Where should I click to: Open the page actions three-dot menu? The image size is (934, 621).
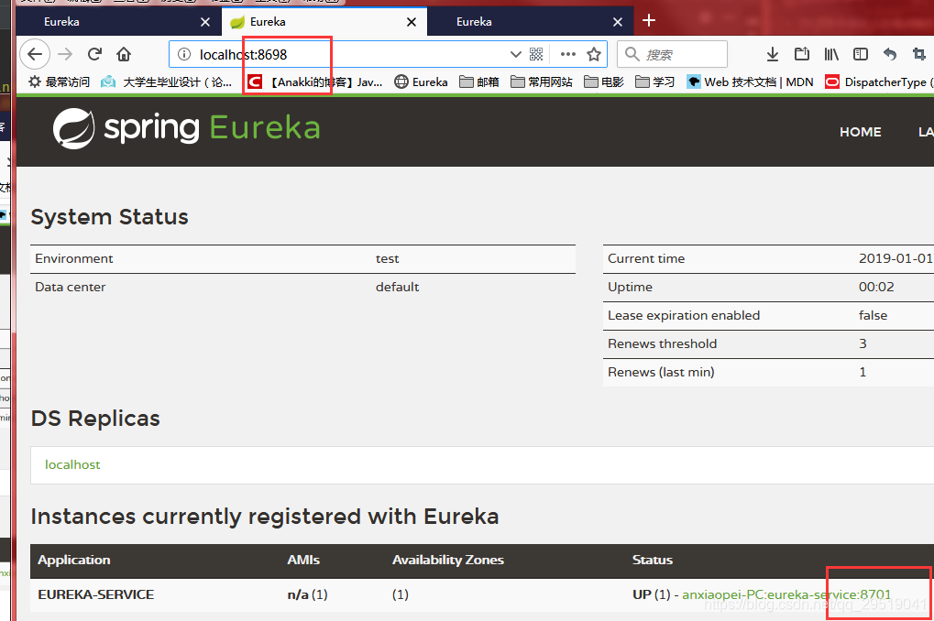(568, 54)
